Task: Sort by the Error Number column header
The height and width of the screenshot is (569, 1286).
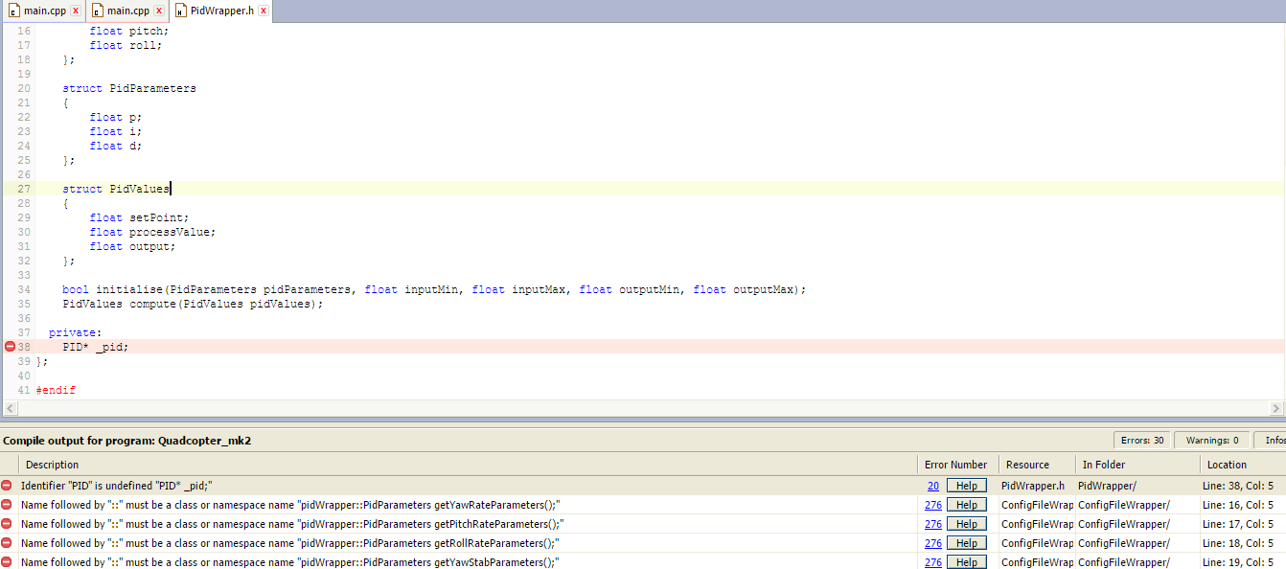Action: (x=955, y=465)
